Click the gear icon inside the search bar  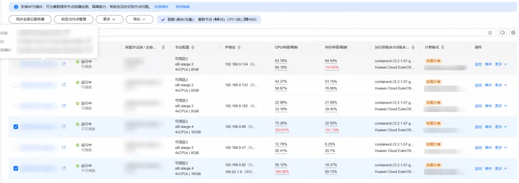pos(490,33)
